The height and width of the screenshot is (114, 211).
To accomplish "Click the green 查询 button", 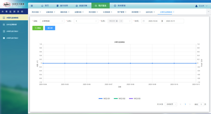I will pos(38,28).
